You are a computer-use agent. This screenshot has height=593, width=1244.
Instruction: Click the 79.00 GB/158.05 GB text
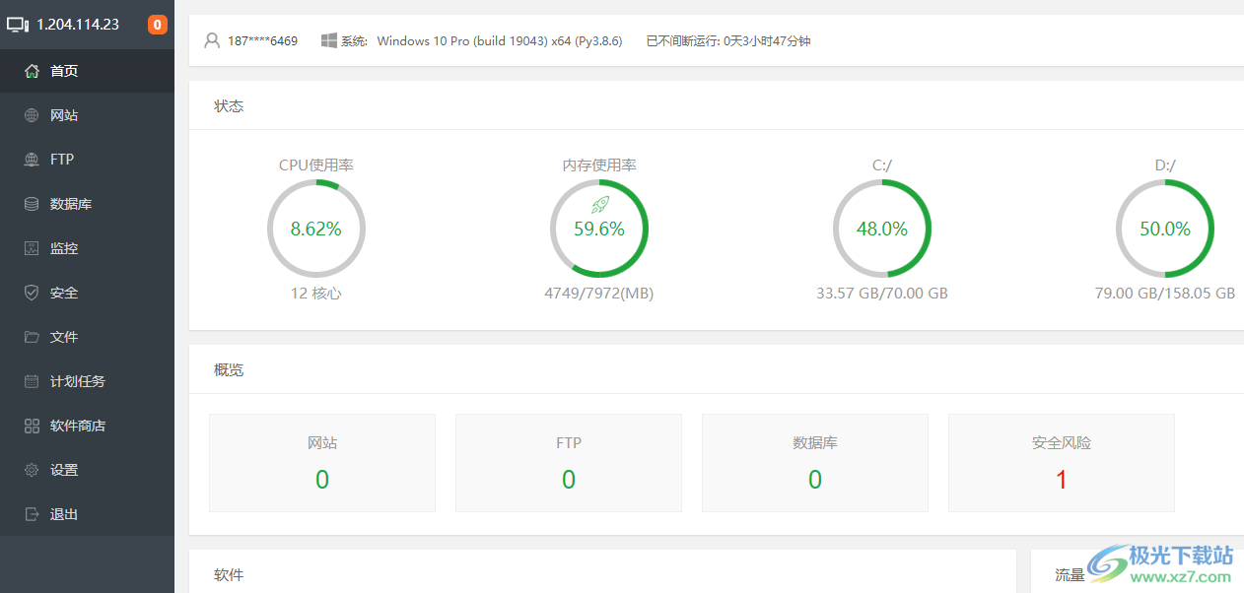coord(1165,294)
